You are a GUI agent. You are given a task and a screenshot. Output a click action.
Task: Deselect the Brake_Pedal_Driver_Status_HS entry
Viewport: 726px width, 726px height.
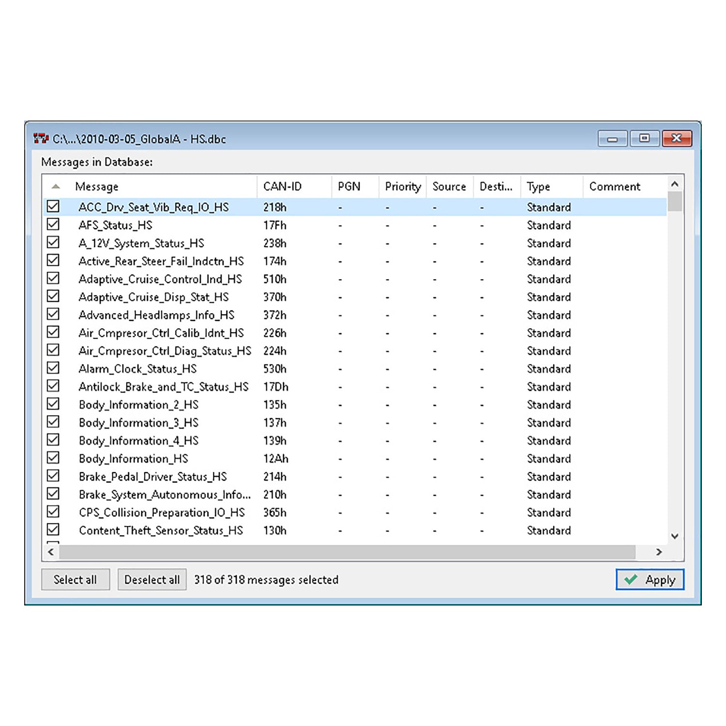(55, 476)
